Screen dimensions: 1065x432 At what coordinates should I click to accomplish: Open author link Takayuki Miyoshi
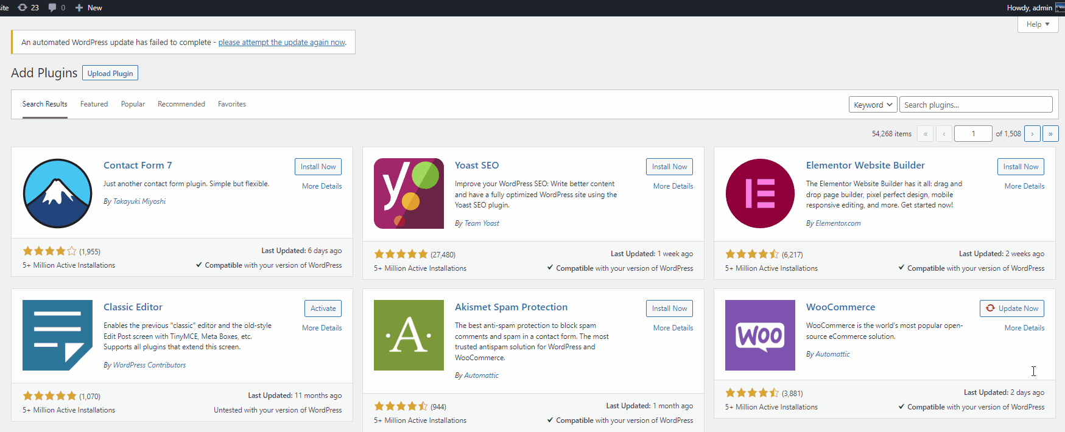coord(139,201)
